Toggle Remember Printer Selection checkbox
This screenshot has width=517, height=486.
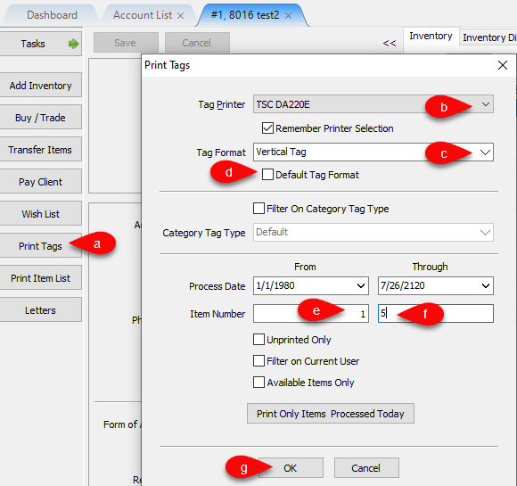point(267,128)
